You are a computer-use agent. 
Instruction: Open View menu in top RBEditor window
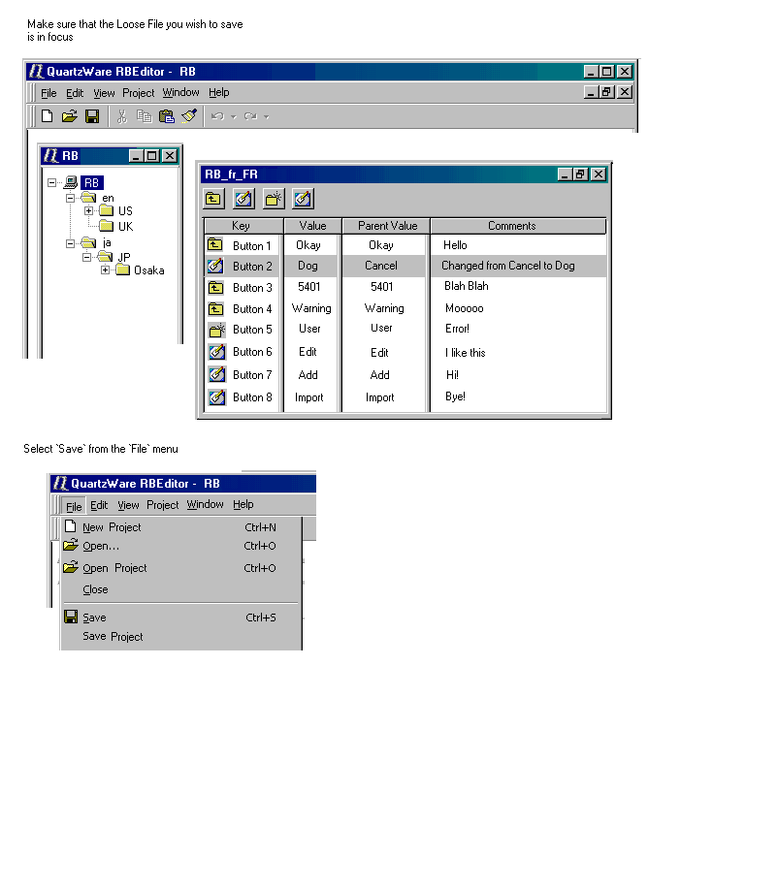104,93
